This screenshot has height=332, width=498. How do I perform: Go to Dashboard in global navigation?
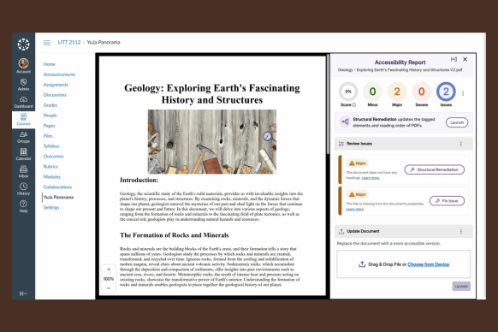(x=23, y=102)
